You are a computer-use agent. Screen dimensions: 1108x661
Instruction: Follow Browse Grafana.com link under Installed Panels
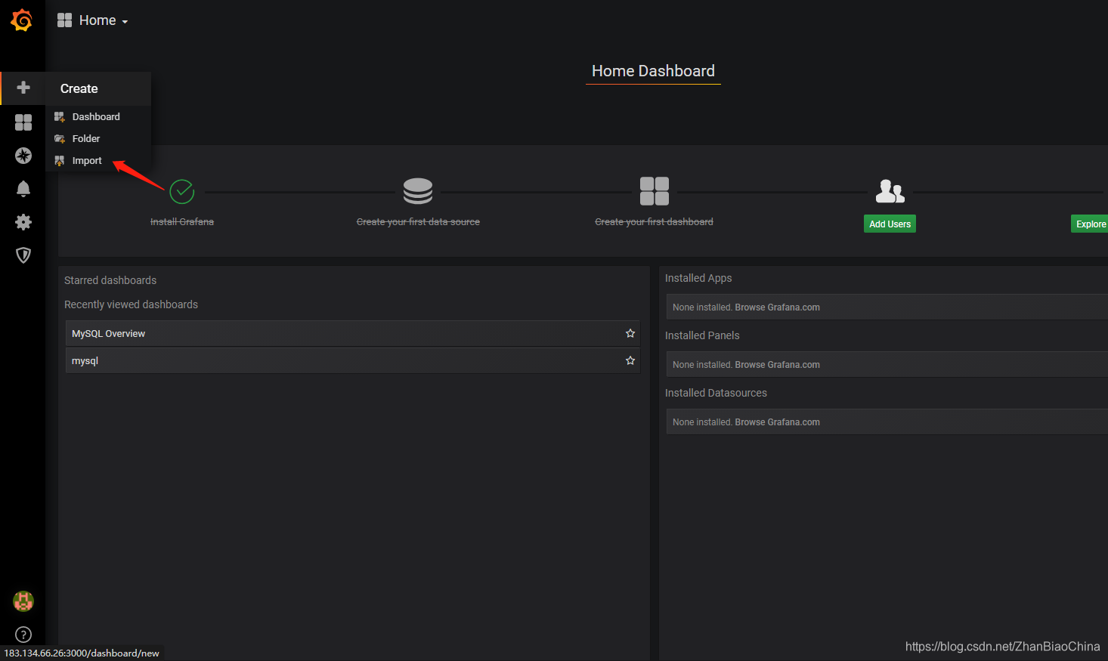pos(777,365)
